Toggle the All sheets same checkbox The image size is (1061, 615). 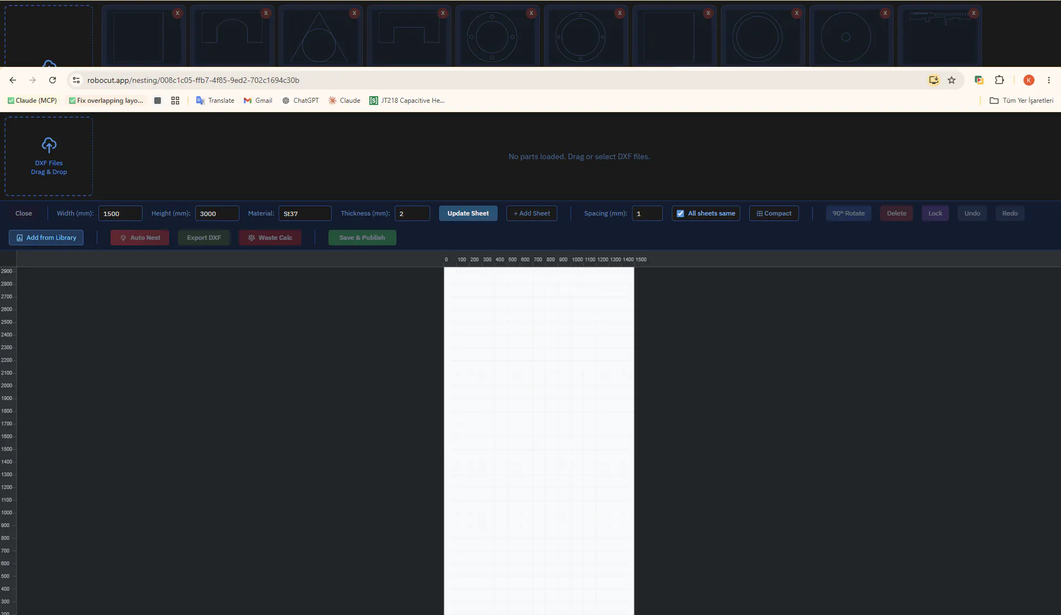[681, 213]
